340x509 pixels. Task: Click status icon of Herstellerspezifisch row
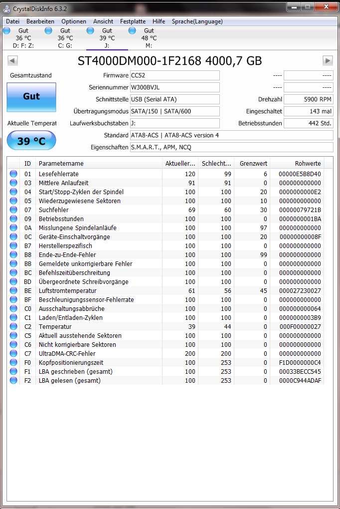[x=13, y=246]
